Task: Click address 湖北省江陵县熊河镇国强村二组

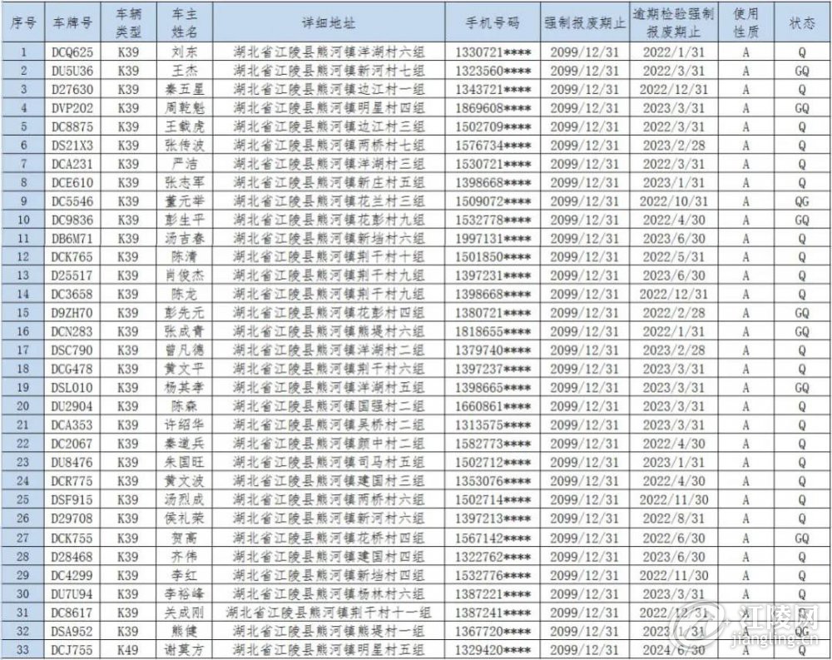Action: coord(329,406)
